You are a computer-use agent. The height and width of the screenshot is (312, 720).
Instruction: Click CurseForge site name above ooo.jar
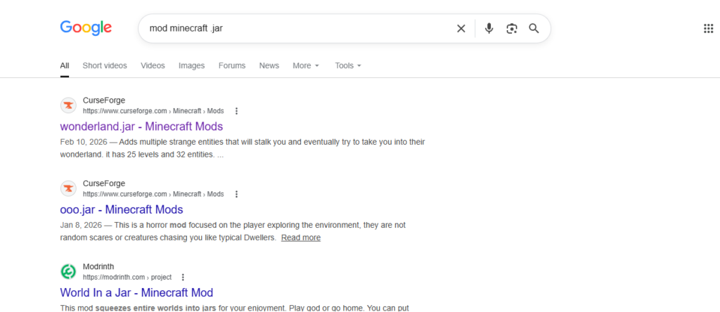[x=104, y=183]
